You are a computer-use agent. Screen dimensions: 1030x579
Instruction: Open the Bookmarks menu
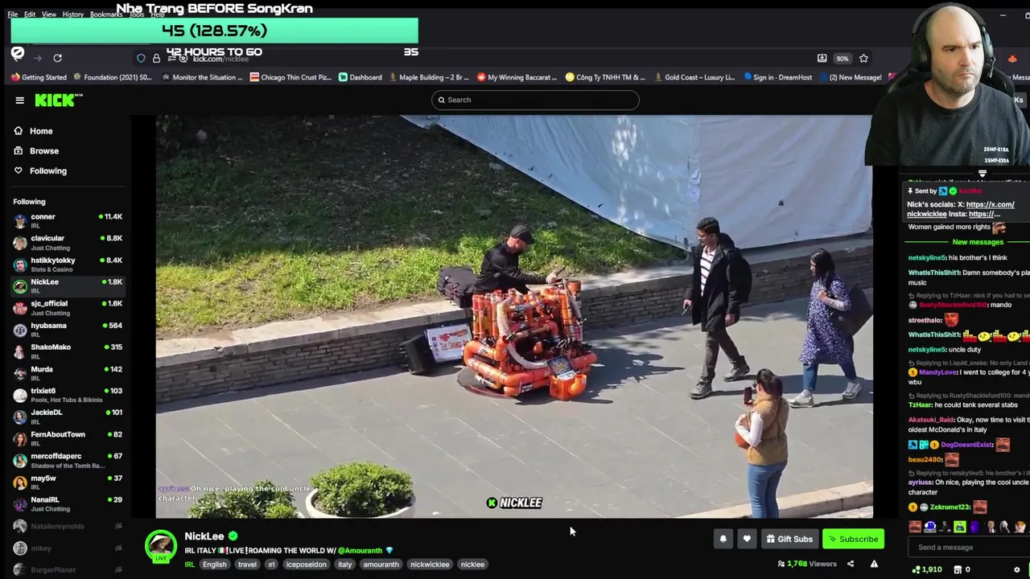point(106,14)
